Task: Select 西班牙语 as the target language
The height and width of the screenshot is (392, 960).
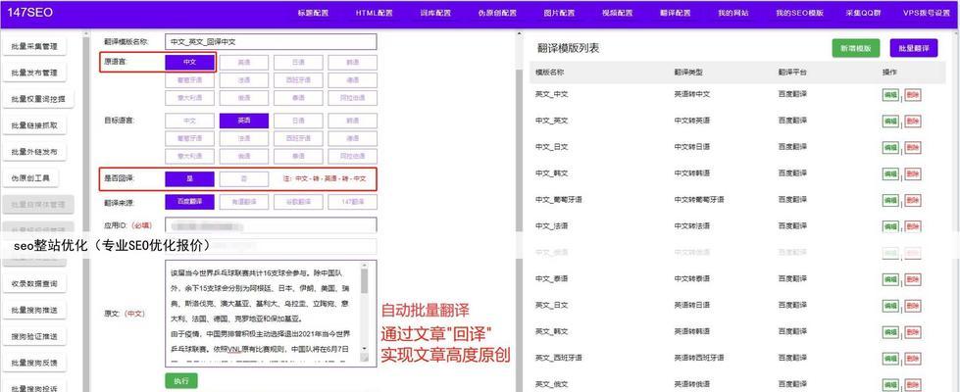Action: [x=298, y=138]
